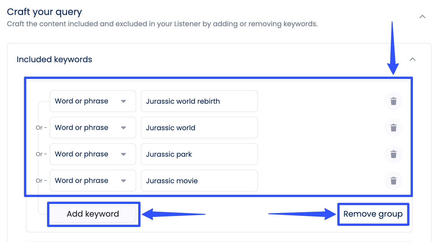Viewport: 438px width, 242px height.
Task: Select the Included keywords heading
Action: tap(54, 59)
